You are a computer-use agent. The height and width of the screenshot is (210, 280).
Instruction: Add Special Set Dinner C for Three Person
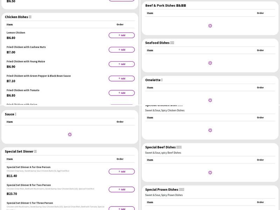coord(121,209)
